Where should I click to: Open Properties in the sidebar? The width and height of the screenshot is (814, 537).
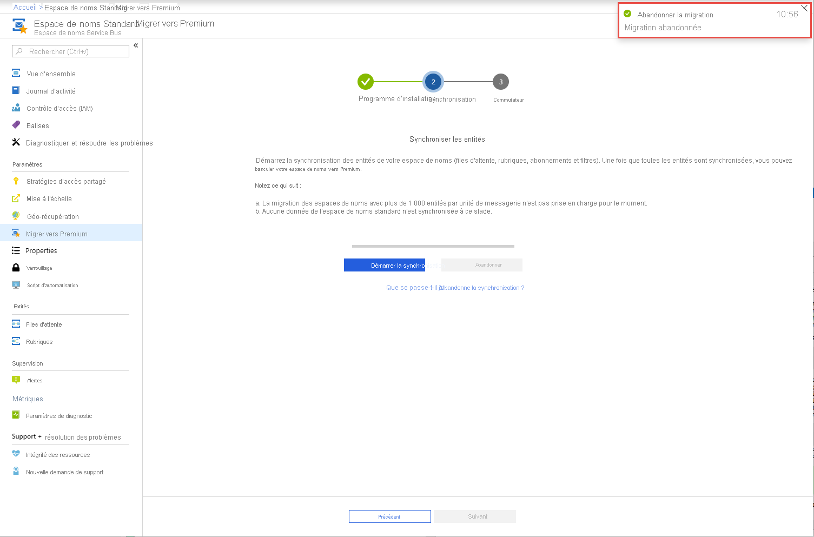pyautogui.click(x=41, y=251)
